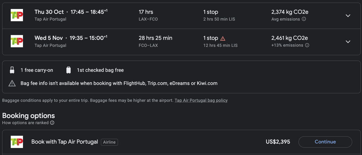The width and height of the screenshot is (362, 155).
Task: Click the red warning triangle next to 1 stop
Action: (223, 38)
